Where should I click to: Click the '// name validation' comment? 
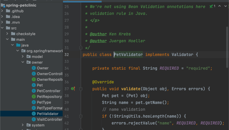[x=123, y=109]
